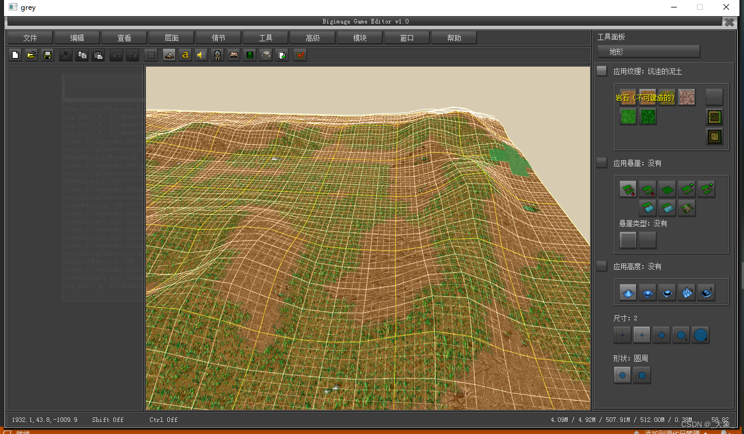Open the 帮助 menu
The height and width of the screenshot is (434, 744).
point(454,38)
